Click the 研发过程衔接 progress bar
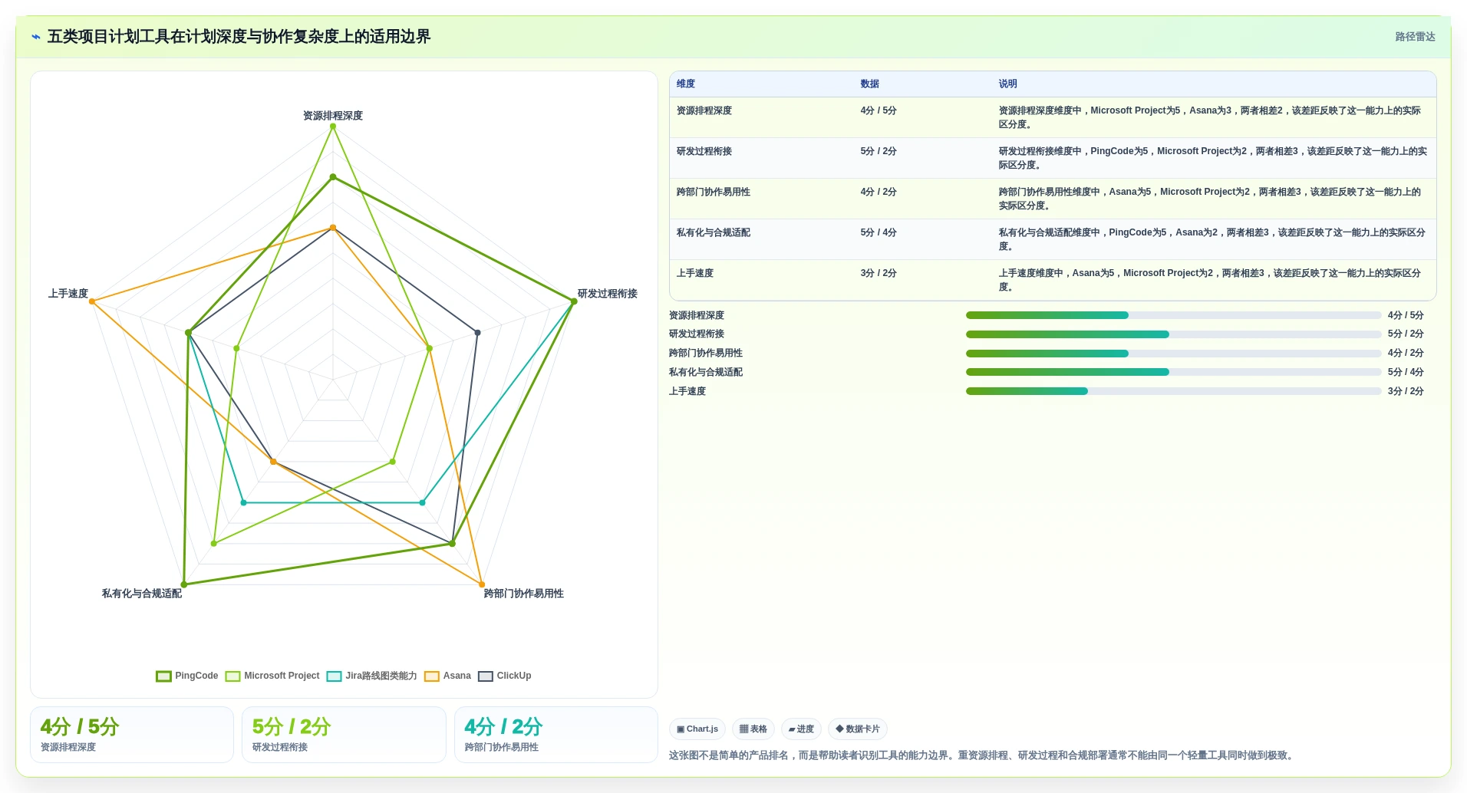Image resolution: width=1467 pixels, height=793 pixels. tap(1173, 334)
